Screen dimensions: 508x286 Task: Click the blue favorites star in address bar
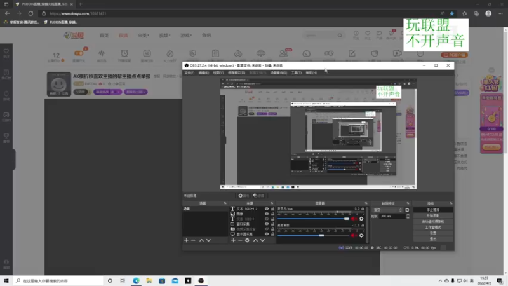pyautogui.click(x=452, y=13)
